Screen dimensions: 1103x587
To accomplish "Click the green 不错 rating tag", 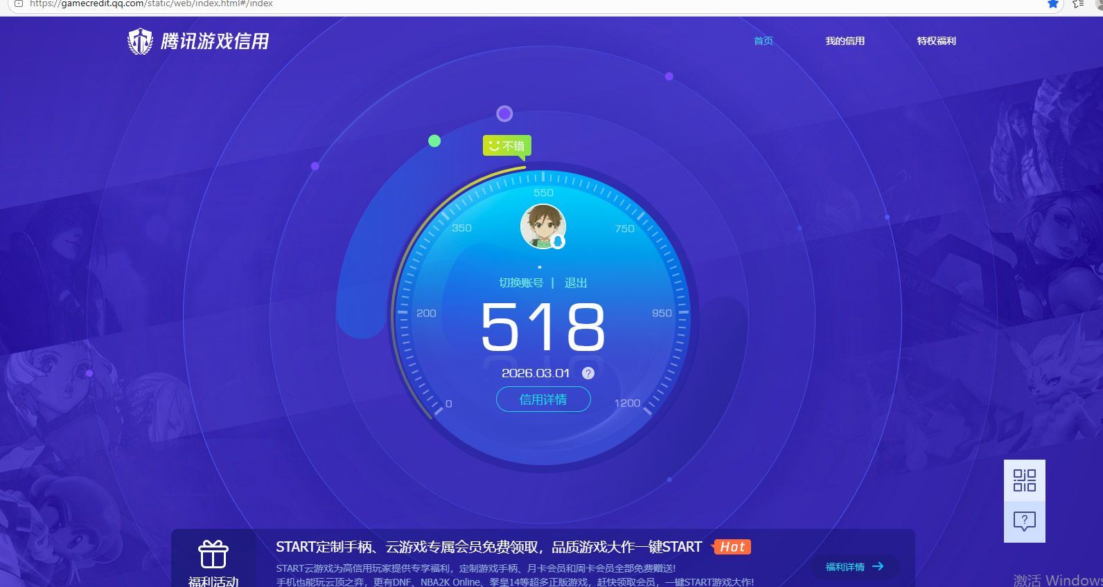I will 507,146.
